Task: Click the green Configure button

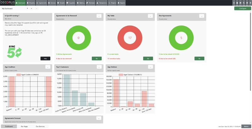Action: [x=243, y=8]
